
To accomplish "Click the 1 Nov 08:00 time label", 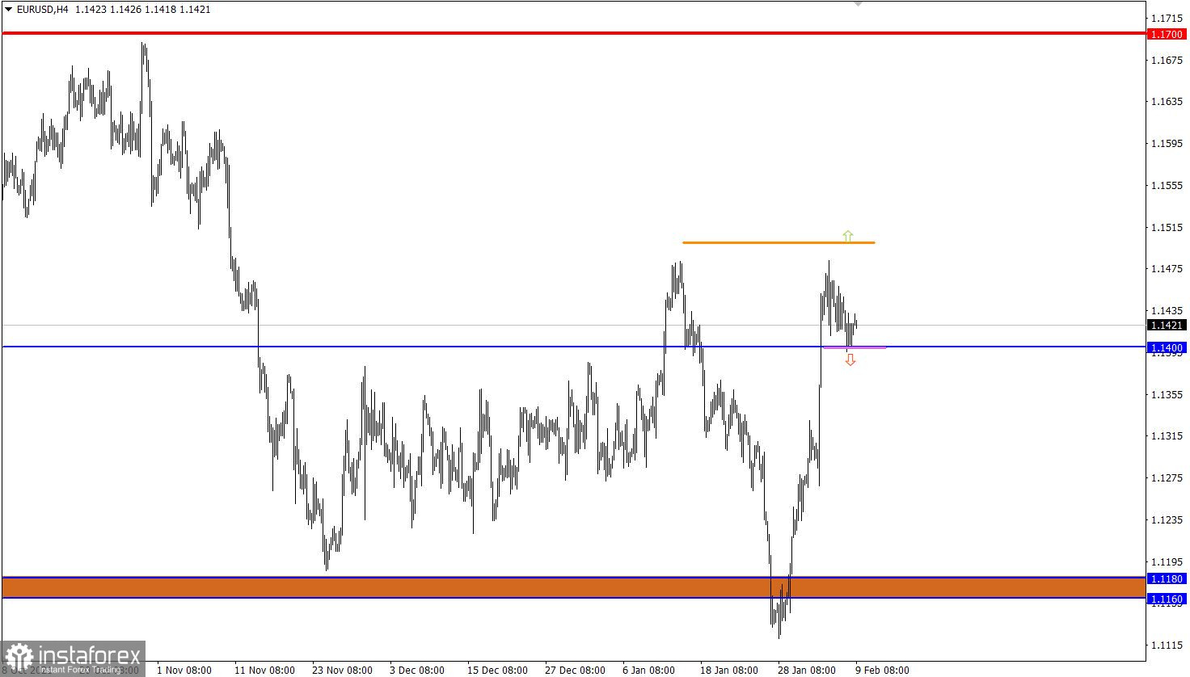I will 184,670.
